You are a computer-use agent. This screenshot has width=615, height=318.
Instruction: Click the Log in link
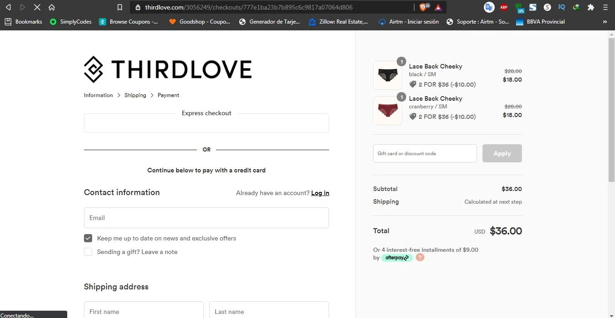pos(320,193)
